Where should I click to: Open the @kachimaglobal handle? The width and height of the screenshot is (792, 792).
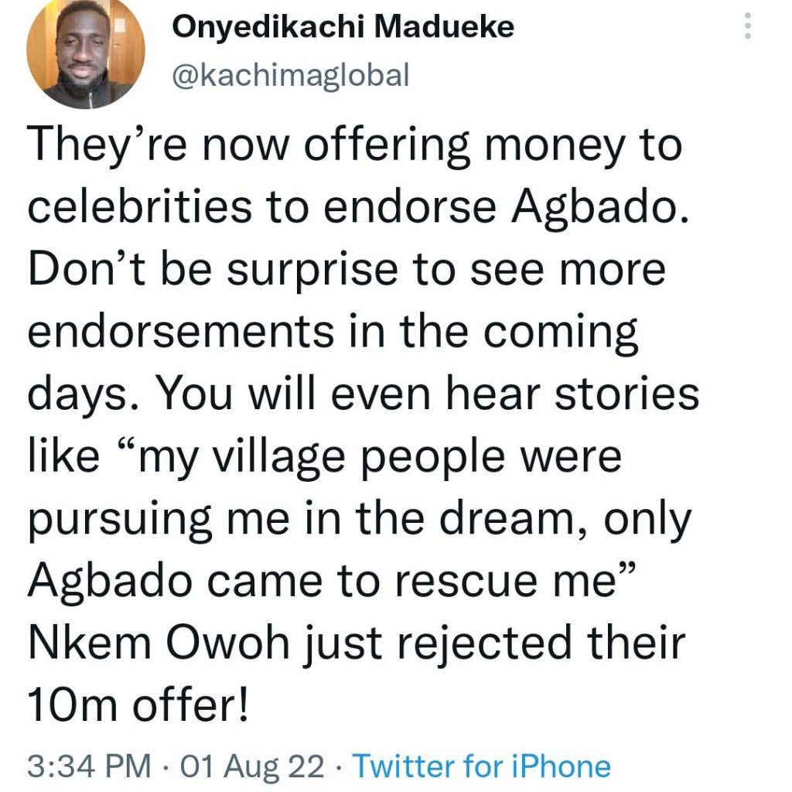pos(291,75)
